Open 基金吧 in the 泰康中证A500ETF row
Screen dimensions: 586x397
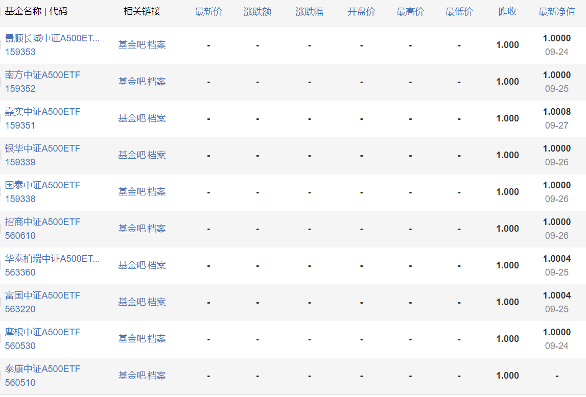point(132,376)
